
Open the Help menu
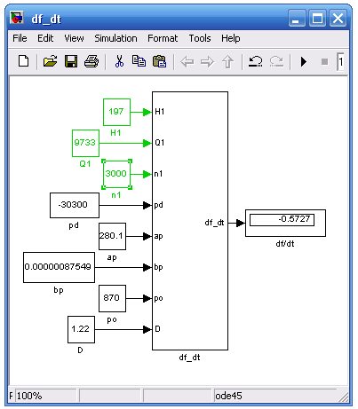click(231, 38)
